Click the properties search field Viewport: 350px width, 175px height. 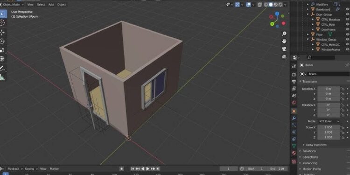321,57
